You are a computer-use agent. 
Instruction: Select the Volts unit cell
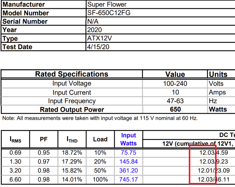point(216,84)
